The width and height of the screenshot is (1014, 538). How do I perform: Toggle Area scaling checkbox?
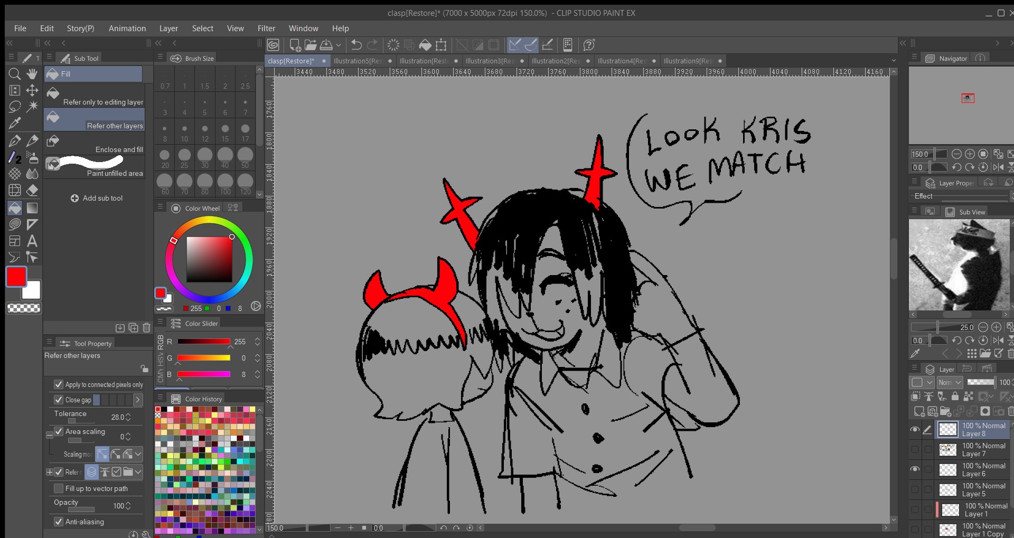pos(59,431)
